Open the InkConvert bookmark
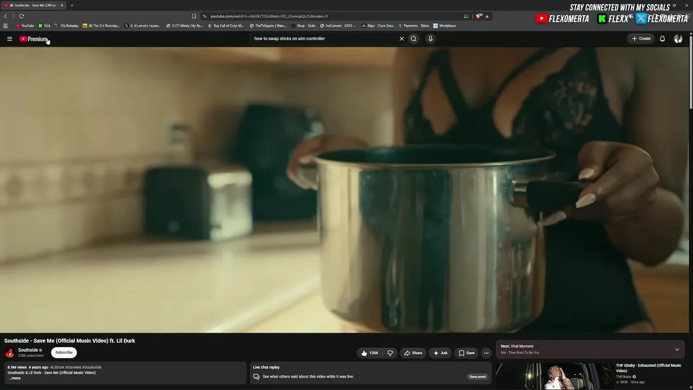The height and width of the screenshot is (390, 693). click(x=338, y=25)
